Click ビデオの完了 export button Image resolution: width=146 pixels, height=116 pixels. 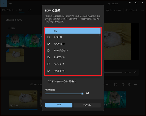[131, 10]
